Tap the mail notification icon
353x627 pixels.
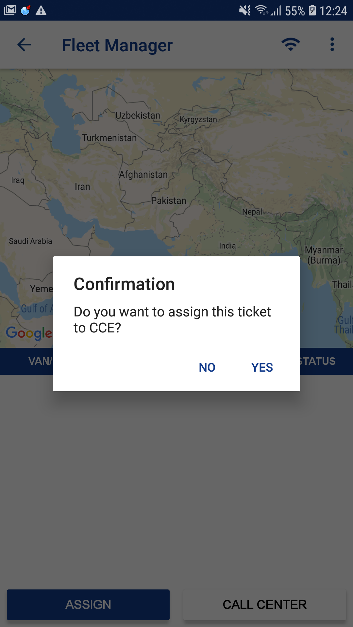pos(10,10)
